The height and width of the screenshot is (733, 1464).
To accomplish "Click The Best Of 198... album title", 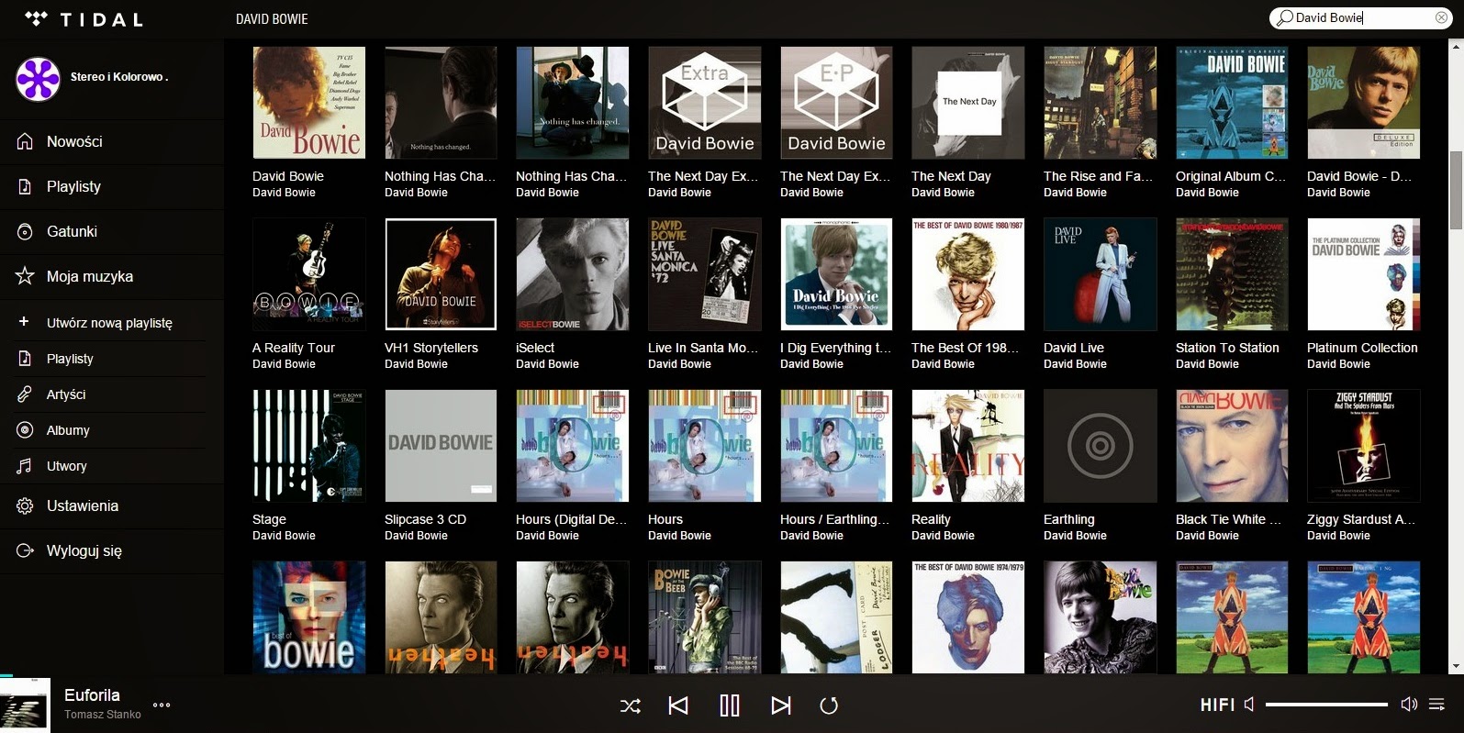I will tap(966, 348).
